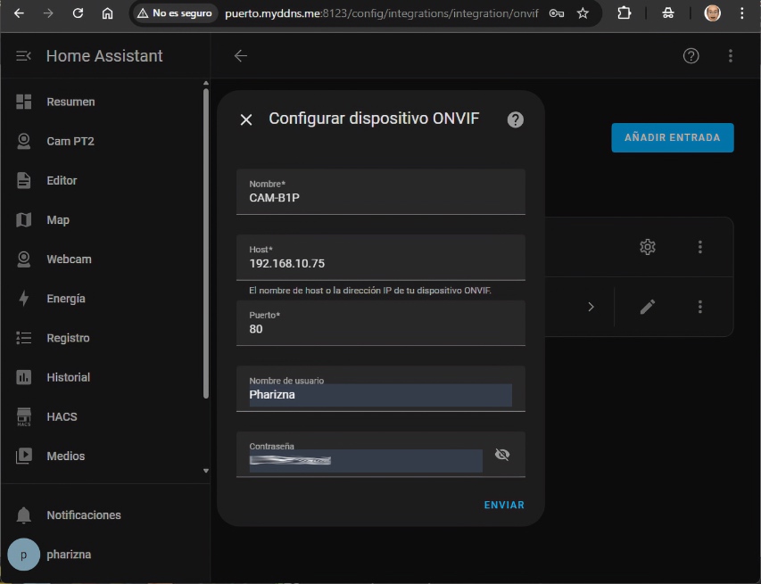Click the Historial chart icon
This screenshot has width=761, height=584.
coord(23,377)
